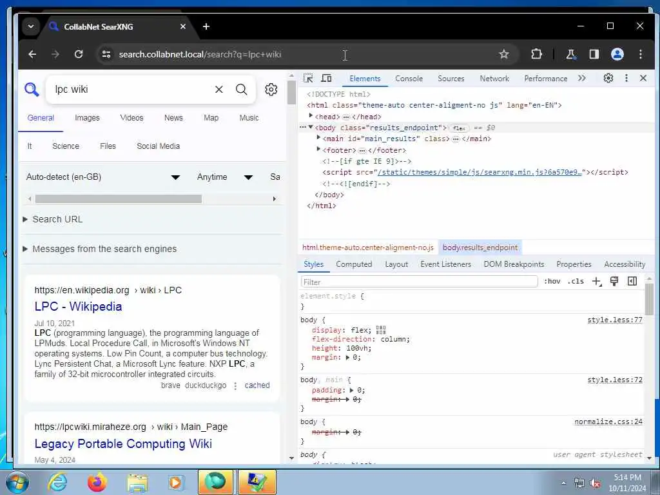Toggle computed styles sidebar icon
Image resolution: width=660 pixels, height=495 pixels.
pyautogui.click(x=632, y=281)
